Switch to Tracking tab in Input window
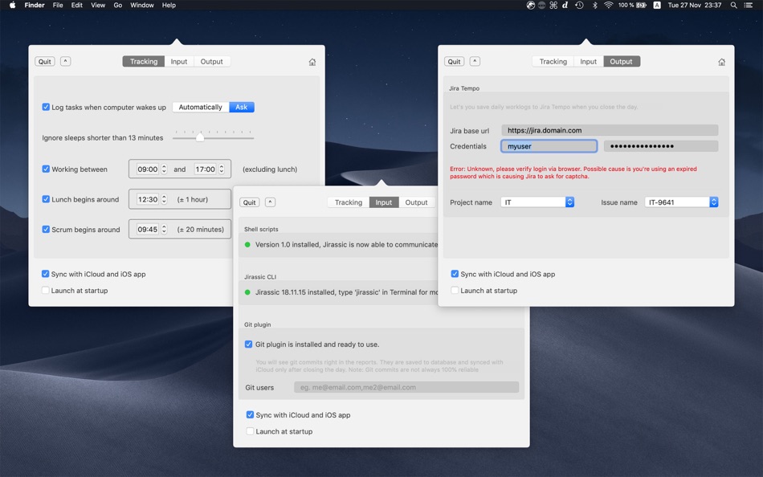The height and width of the screenshot is (477, 763). click(349, 202)
